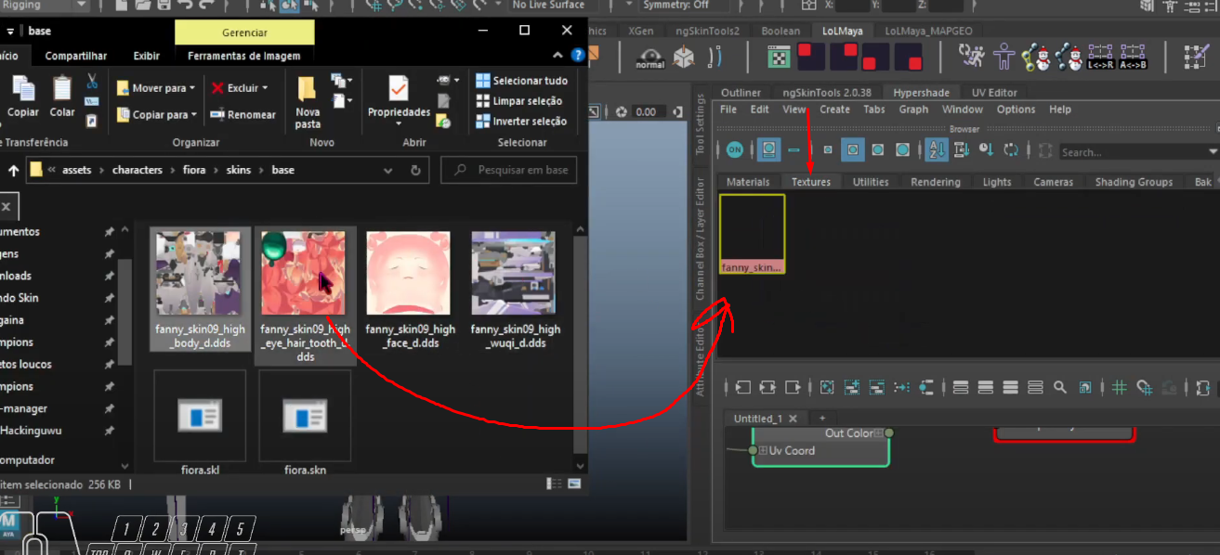Toggle Hypershade medium swatches view
This screenshot has width=1220, height=555.
(853, 149)
